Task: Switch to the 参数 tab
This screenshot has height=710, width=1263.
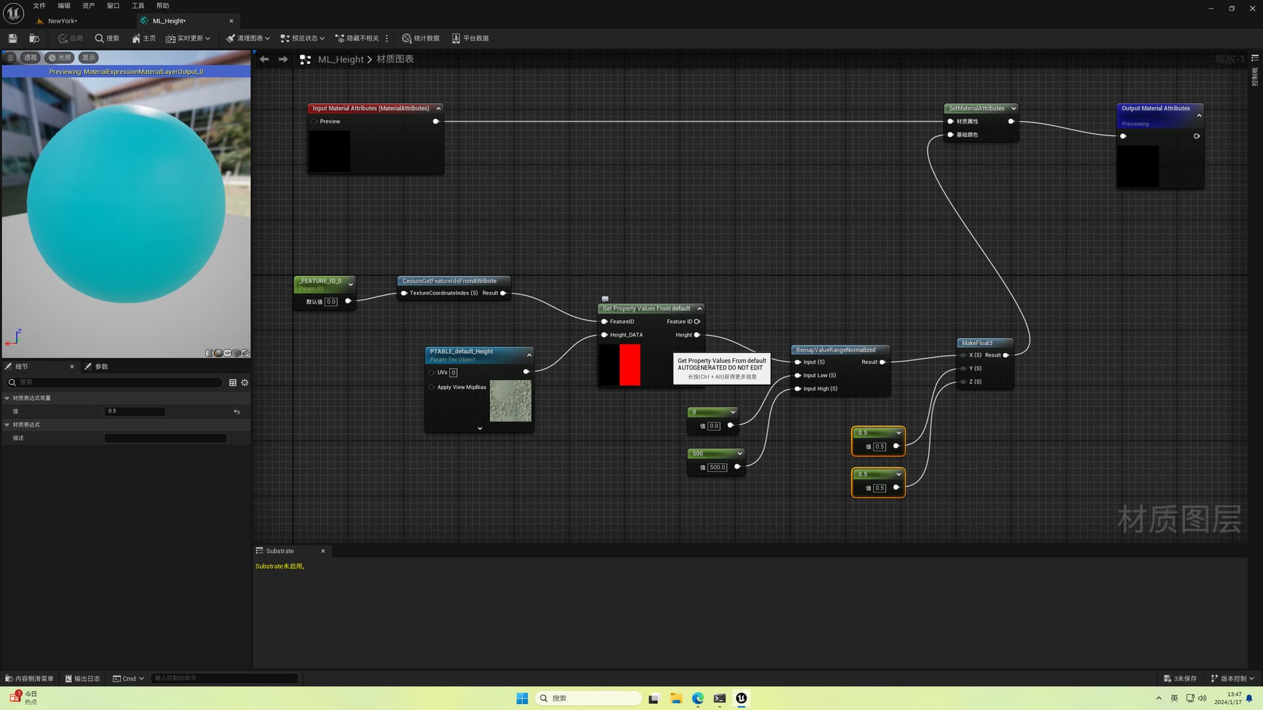Action: pos(96,367)
